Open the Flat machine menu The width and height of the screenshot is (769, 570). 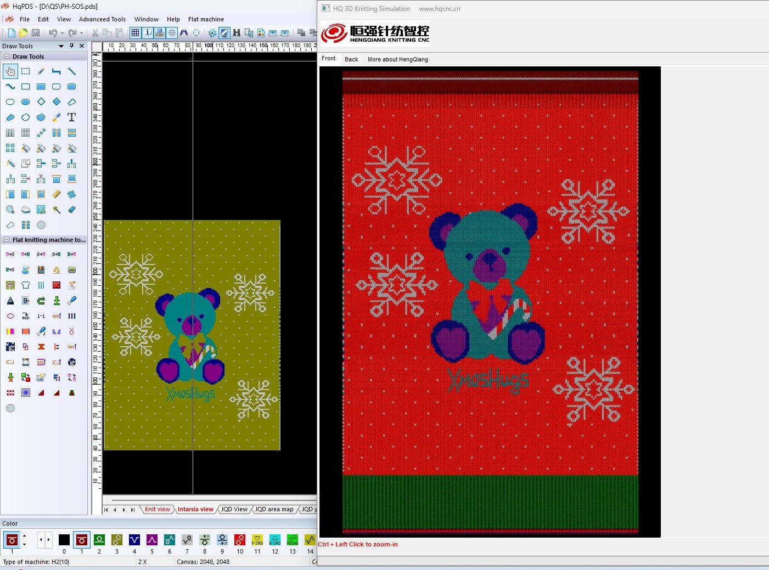206,19
